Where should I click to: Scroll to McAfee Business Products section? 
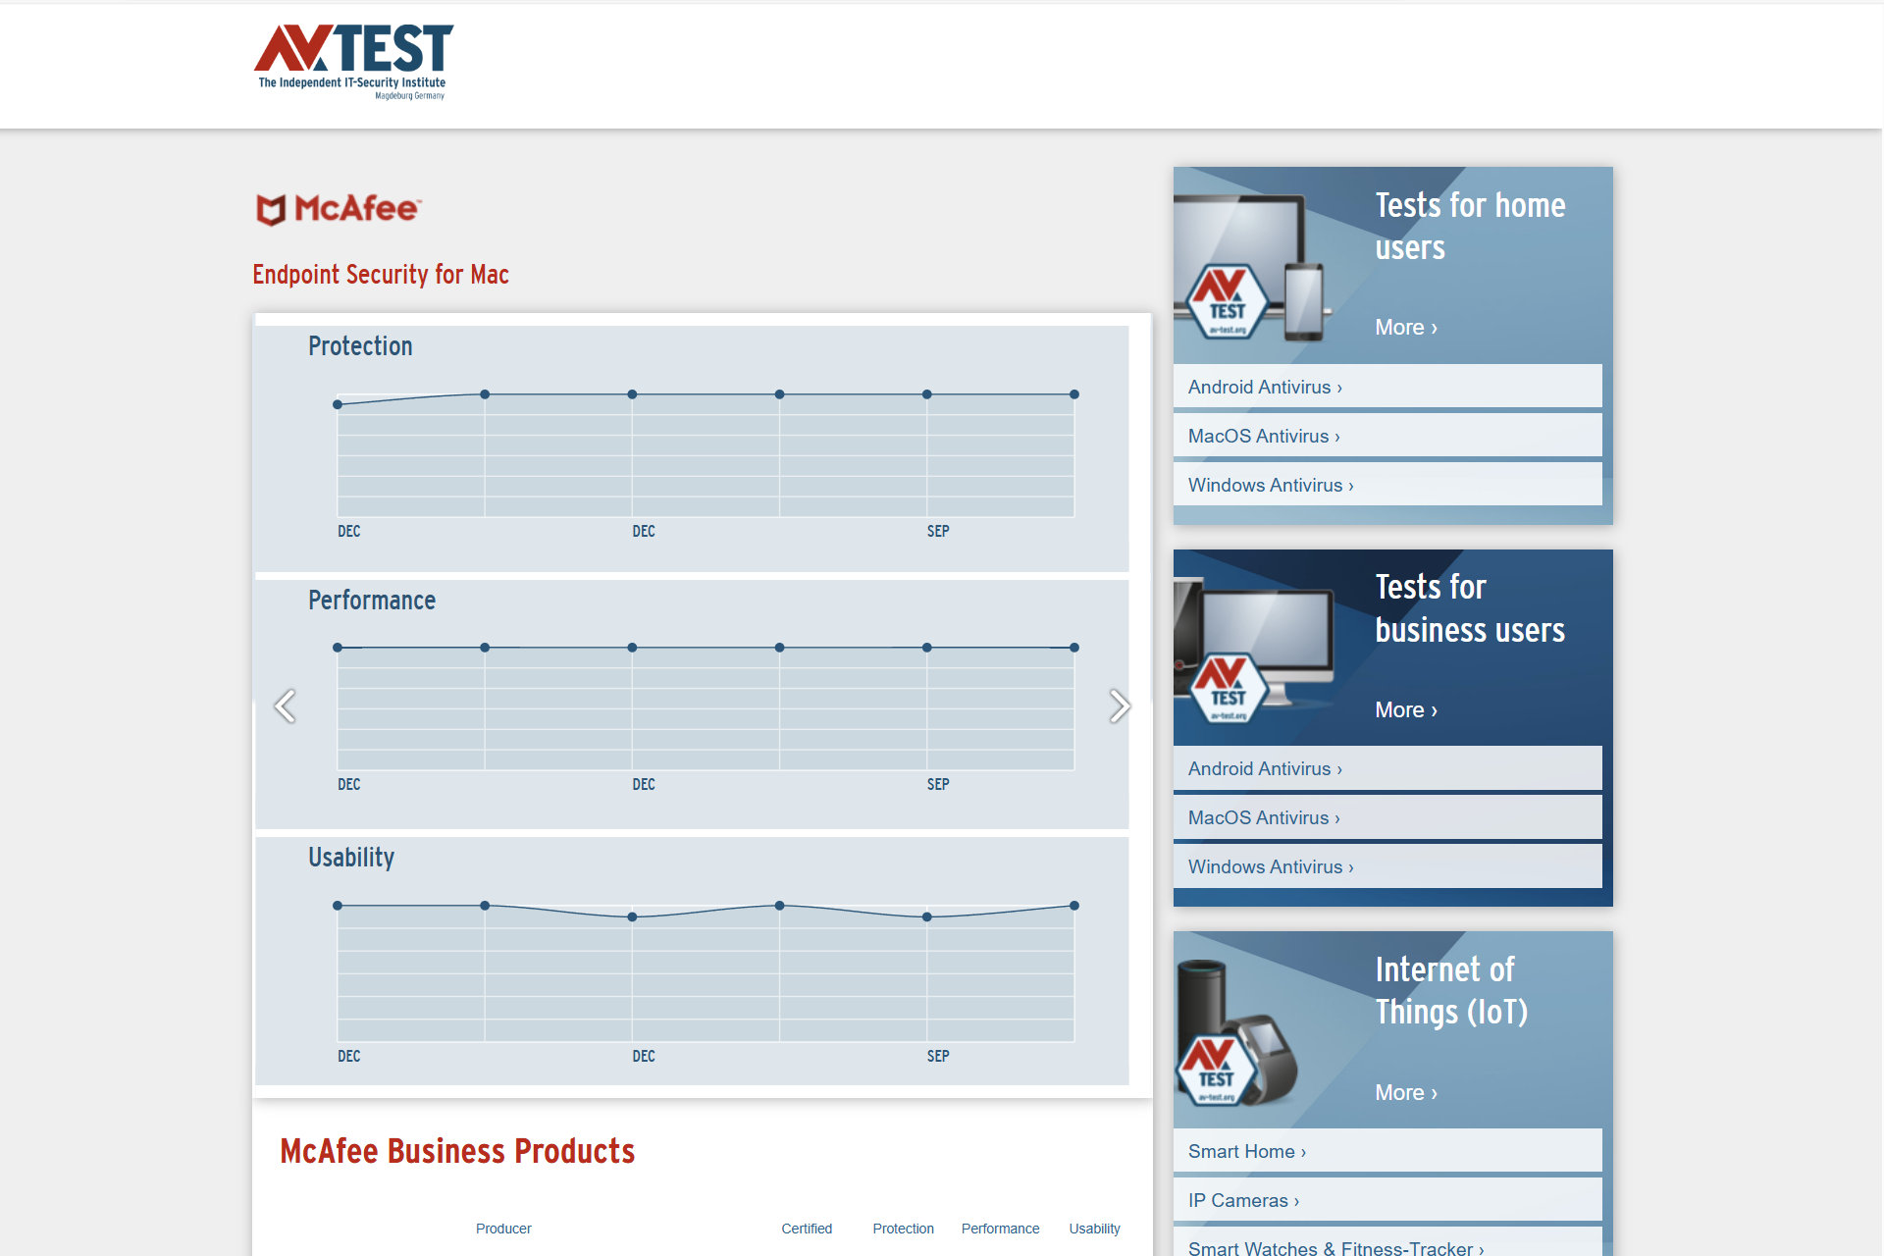pyautogui.click(x=457, y=1149)
